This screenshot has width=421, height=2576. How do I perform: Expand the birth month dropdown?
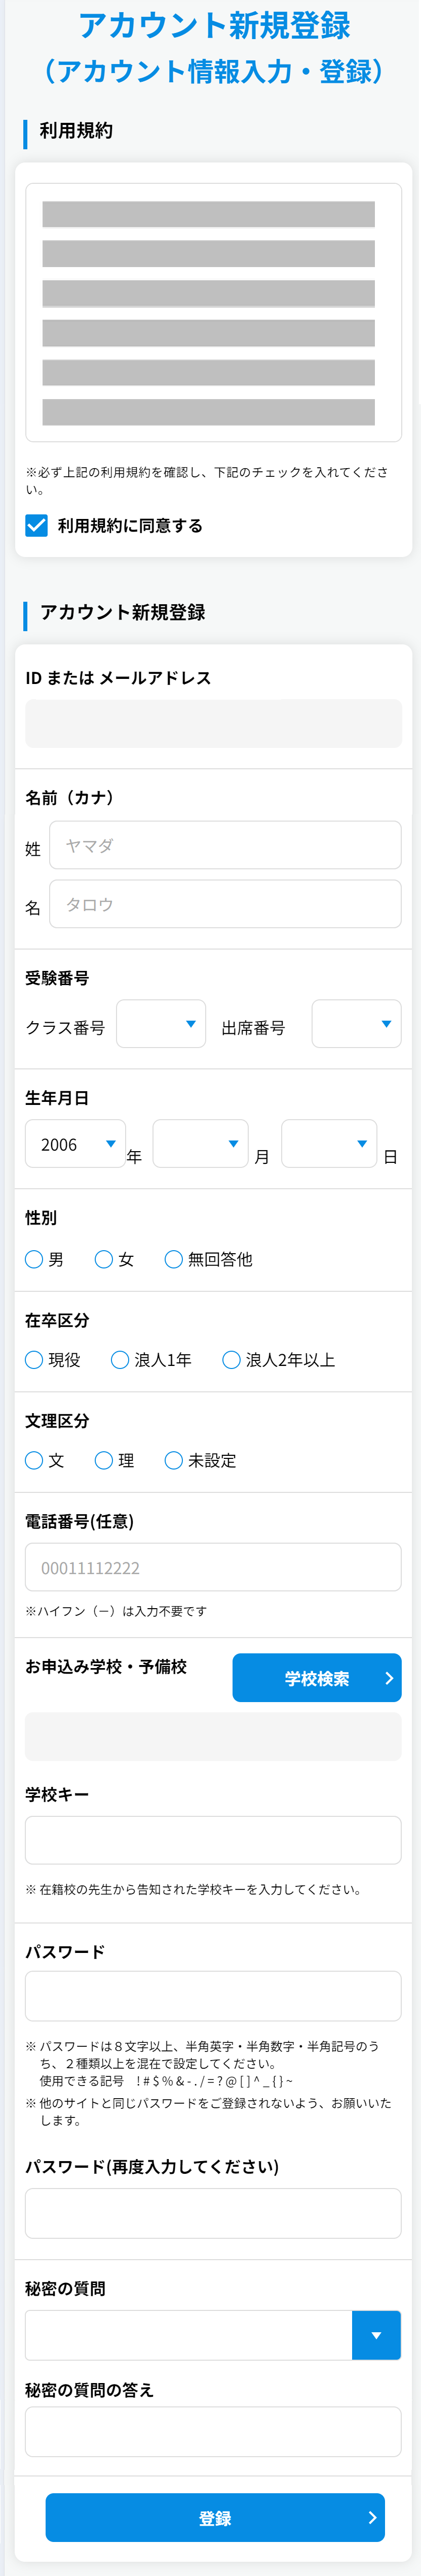pyautogui.click(x=201, y=1144)
